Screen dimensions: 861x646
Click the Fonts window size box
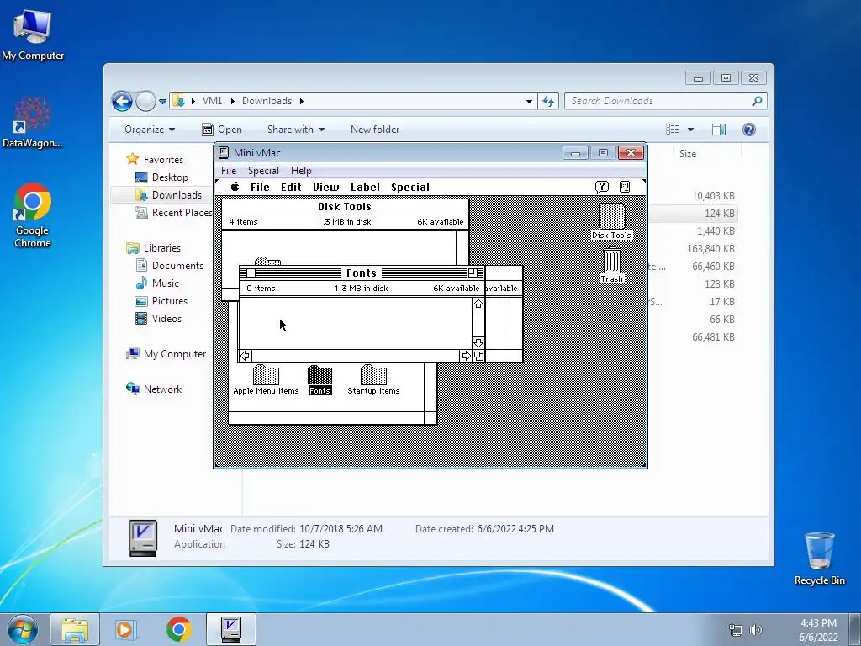point(478,356)
